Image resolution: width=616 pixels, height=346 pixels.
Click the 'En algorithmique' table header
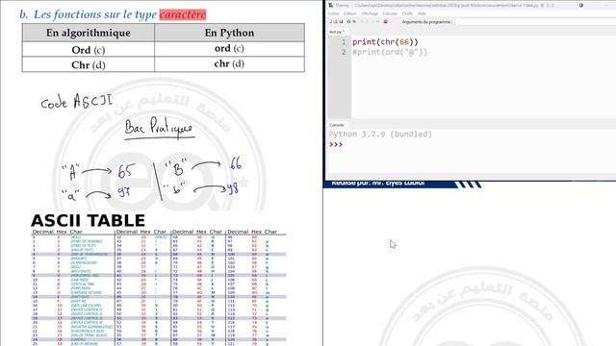[x=89, y=33]
